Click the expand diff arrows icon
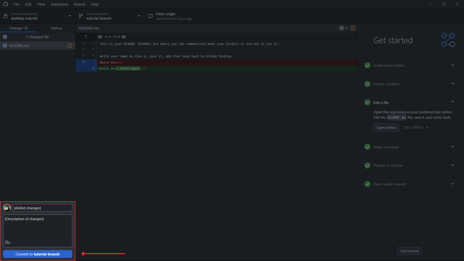This screenshot has width=464, height=261. click(86, 37)
